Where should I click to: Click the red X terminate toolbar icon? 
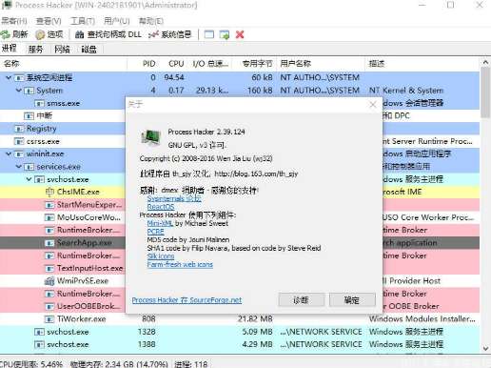point(240,34)
